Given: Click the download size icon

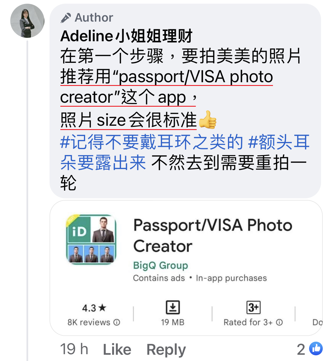Looking at the screenshot, I should (x=173, y=307).
